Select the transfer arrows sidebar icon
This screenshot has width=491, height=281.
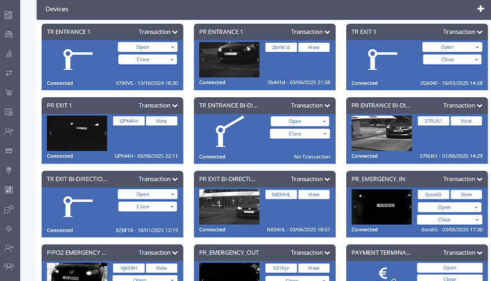click(8, 73)
